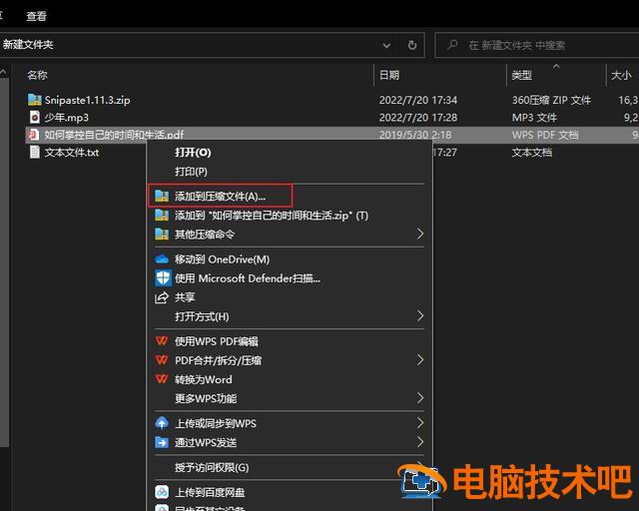639x511 pixels.
Task: Click the share arrow icon beside 共享
Action: 162,297
